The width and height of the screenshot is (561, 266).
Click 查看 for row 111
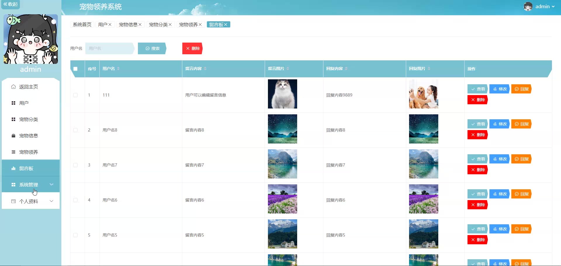pyautogui.click(x=478, y=89)
